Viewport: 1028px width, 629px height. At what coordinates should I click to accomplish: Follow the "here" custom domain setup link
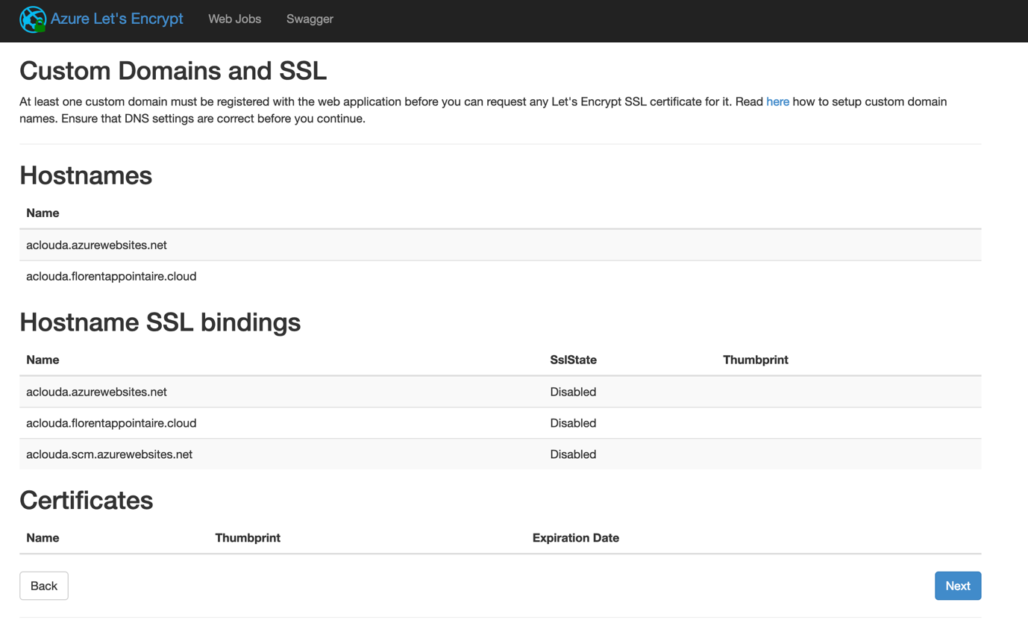[777, 101]
